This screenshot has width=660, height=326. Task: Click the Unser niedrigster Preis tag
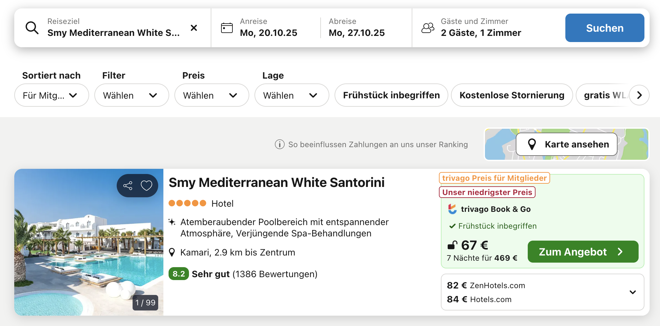tap(487, 192)
